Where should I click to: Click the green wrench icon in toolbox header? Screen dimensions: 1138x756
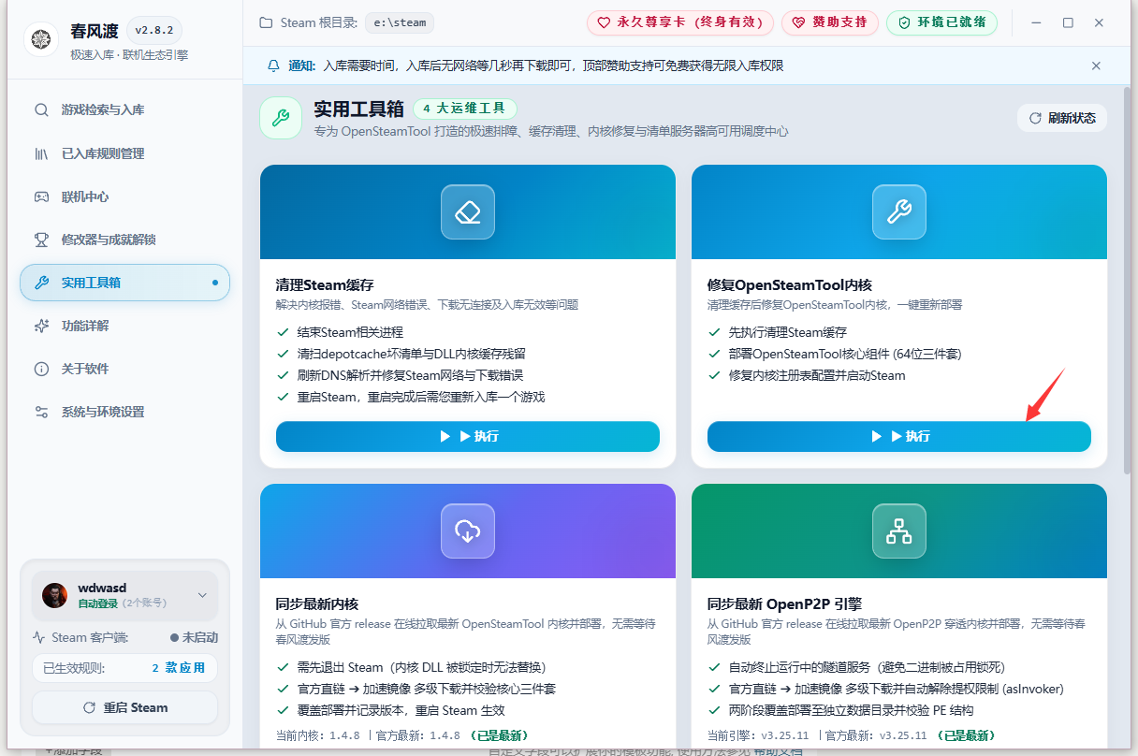[281, 118]
